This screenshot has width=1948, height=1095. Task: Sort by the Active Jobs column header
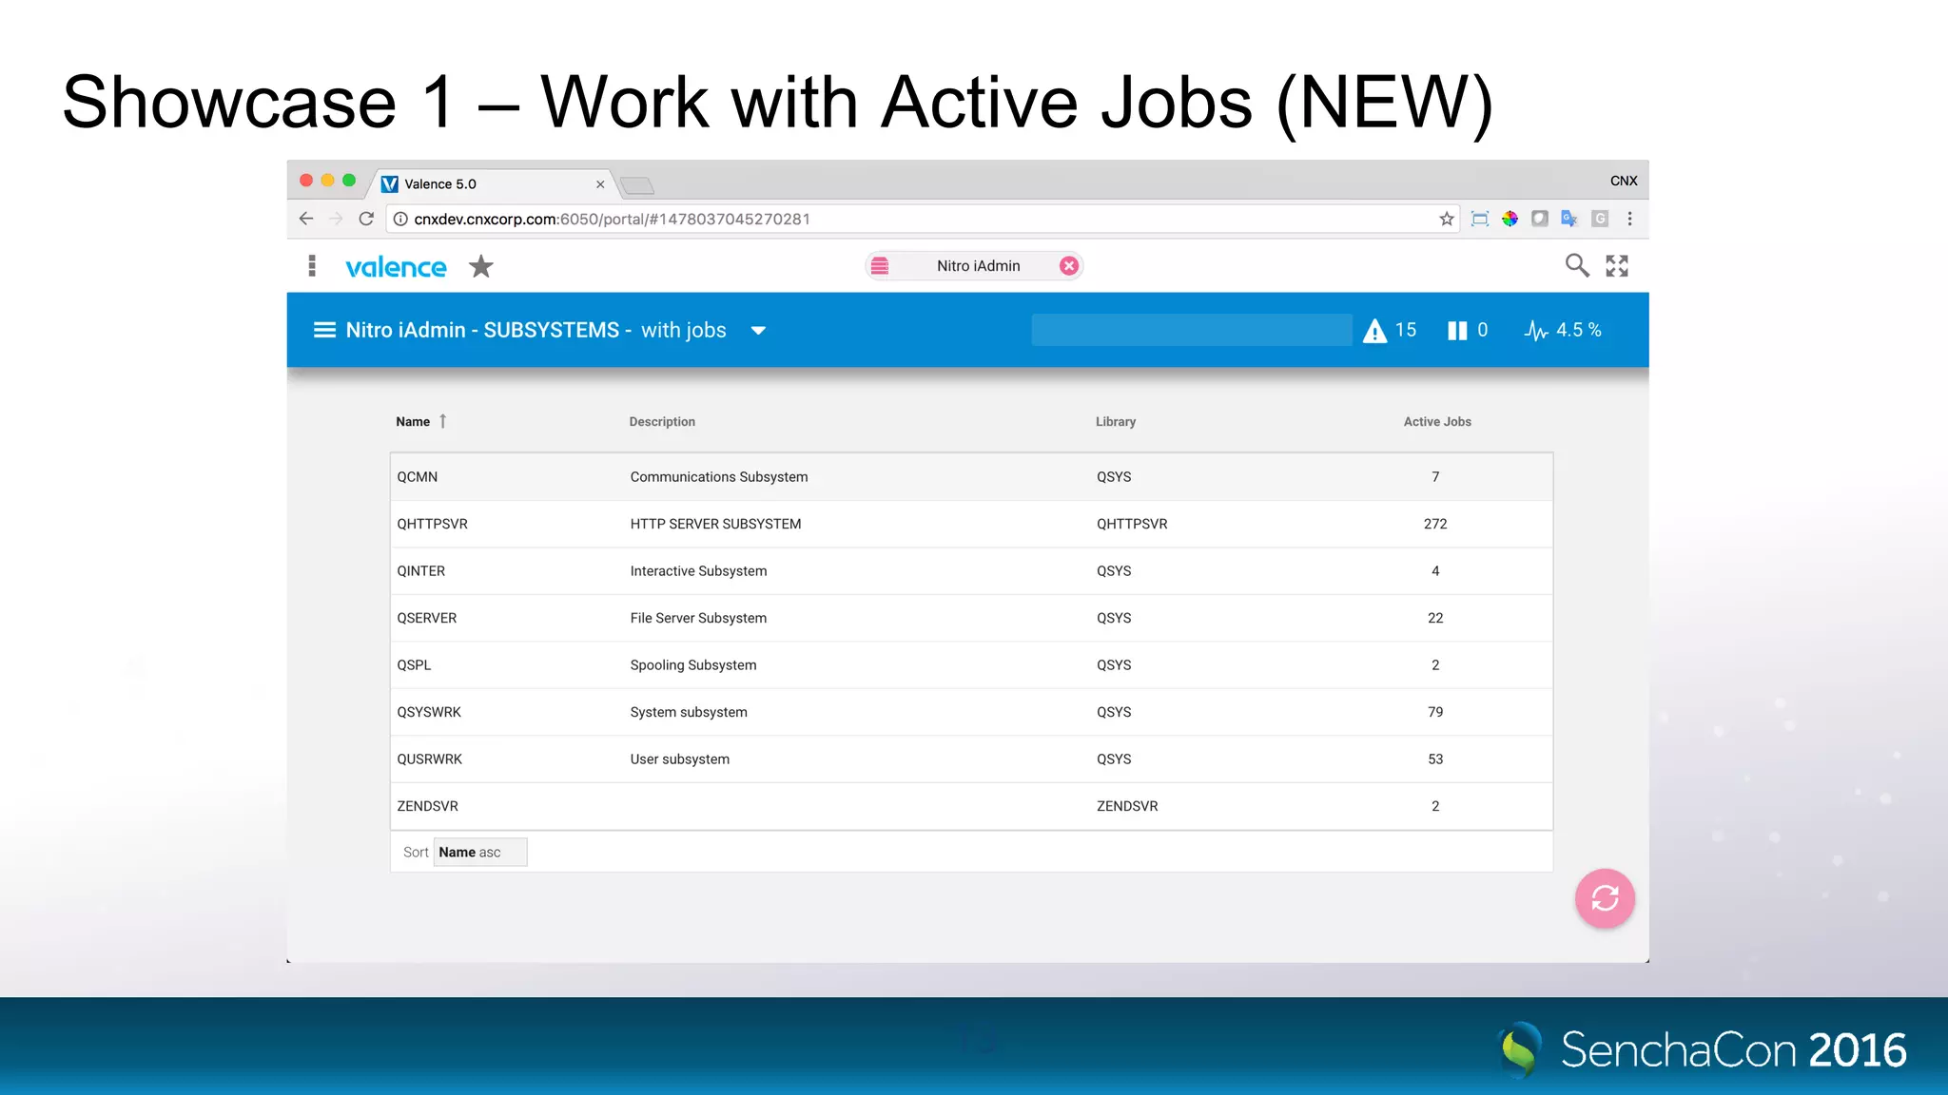1437,422
